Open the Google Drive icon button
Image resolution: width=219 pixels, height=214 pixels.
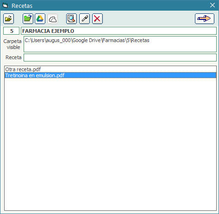click(40, 19)
